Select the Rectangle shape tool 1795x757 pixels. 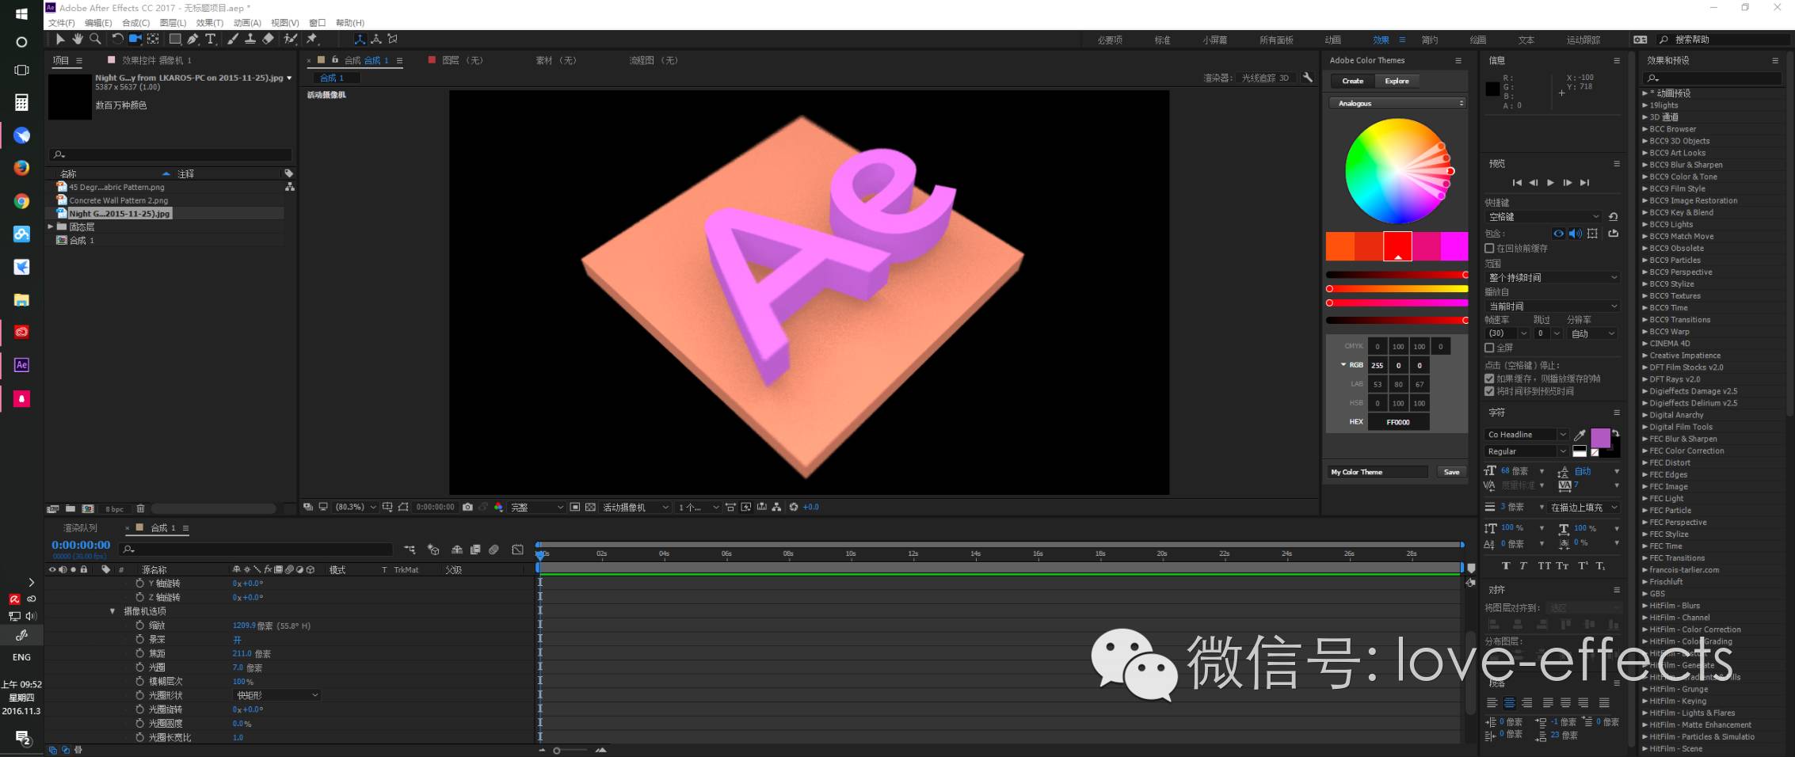pyautogui.click(x=175, y=39)
